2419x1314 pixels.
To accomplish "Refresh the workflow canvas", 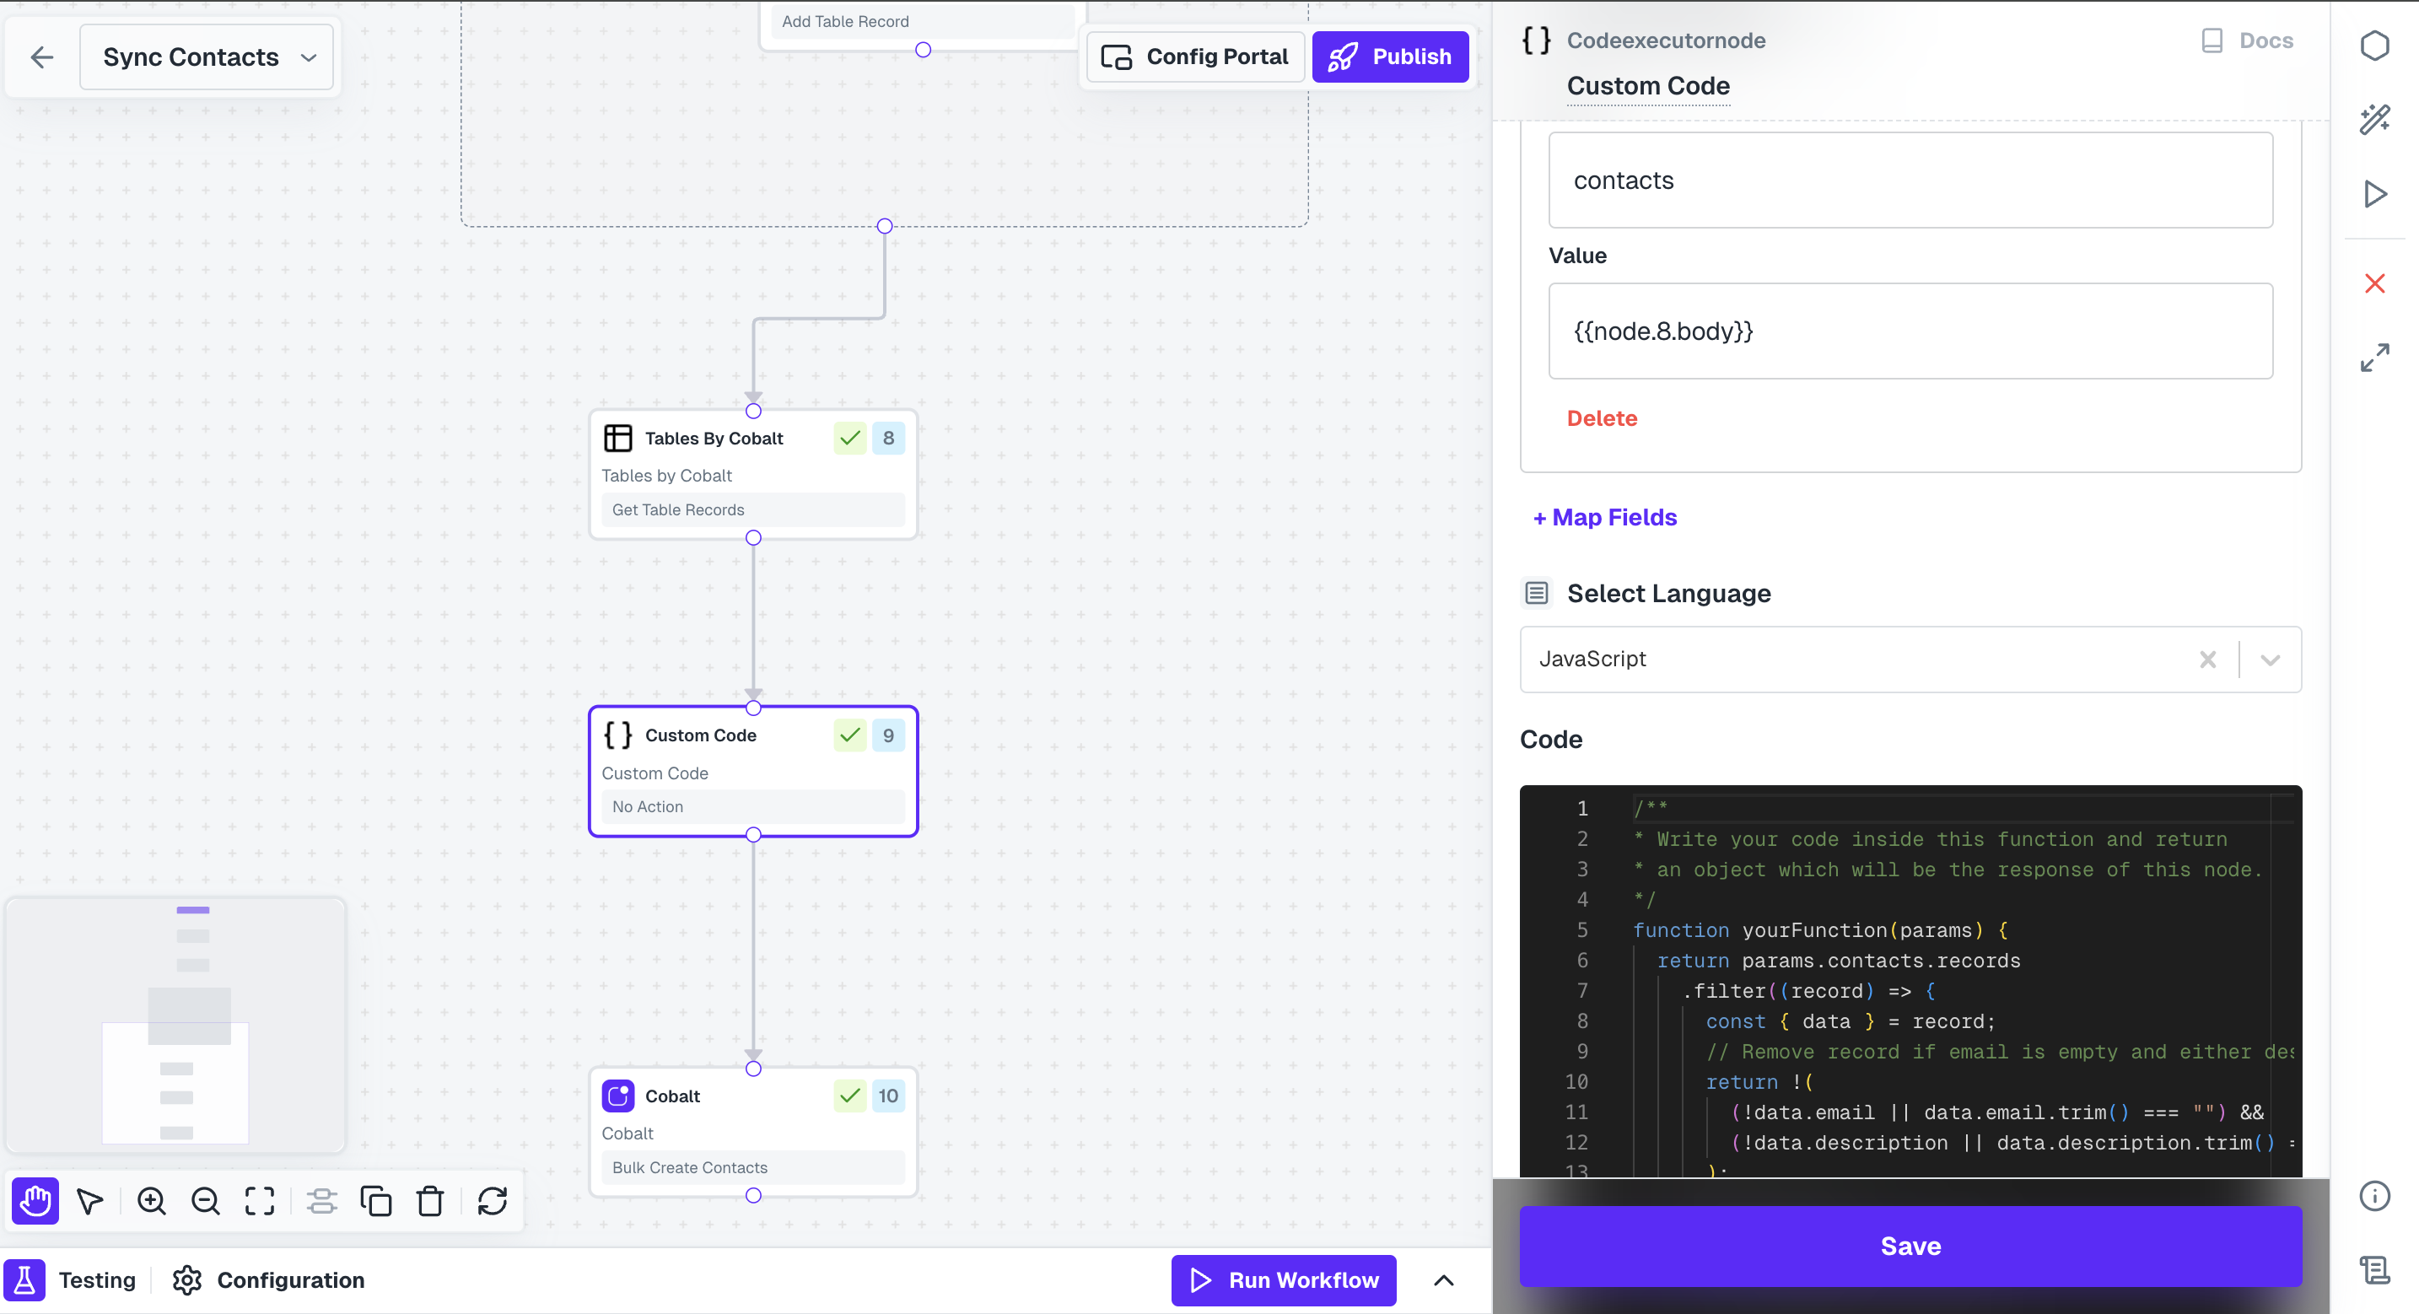I will (493, 1200).
